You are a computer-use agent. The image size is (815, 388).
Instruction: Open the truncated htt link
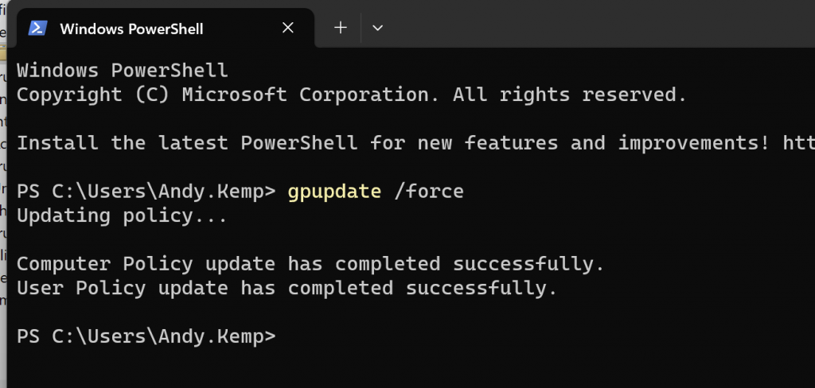(798, 143)
